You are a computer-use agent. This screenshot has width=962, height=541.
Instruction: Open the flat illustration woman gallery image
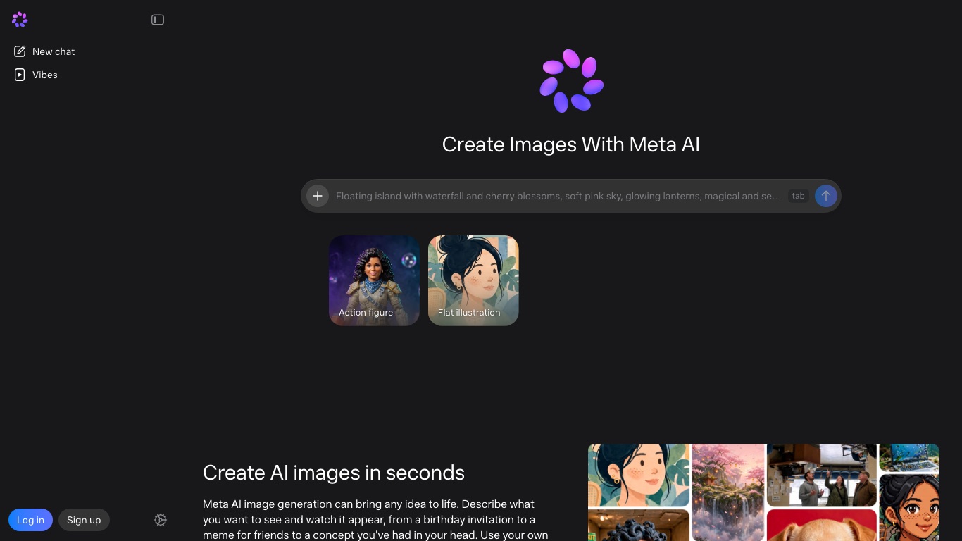point(639,475)
